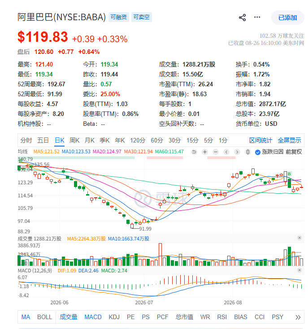Click the MA30:121.94 legend value

point(138,151)
